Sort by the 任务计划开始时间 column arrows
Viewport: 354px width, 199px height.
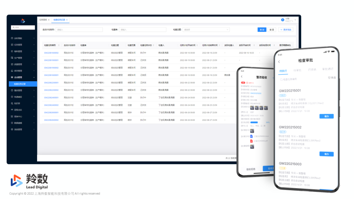point(197,45)
